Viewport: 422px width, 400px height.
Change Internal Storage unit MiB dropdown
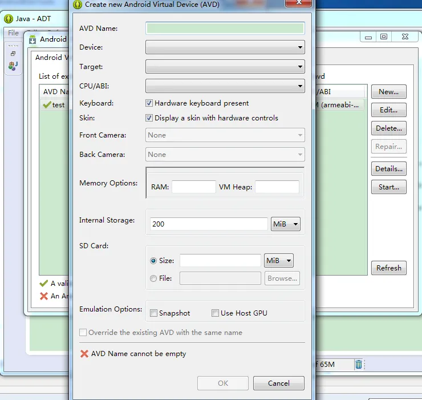(285, 224)
